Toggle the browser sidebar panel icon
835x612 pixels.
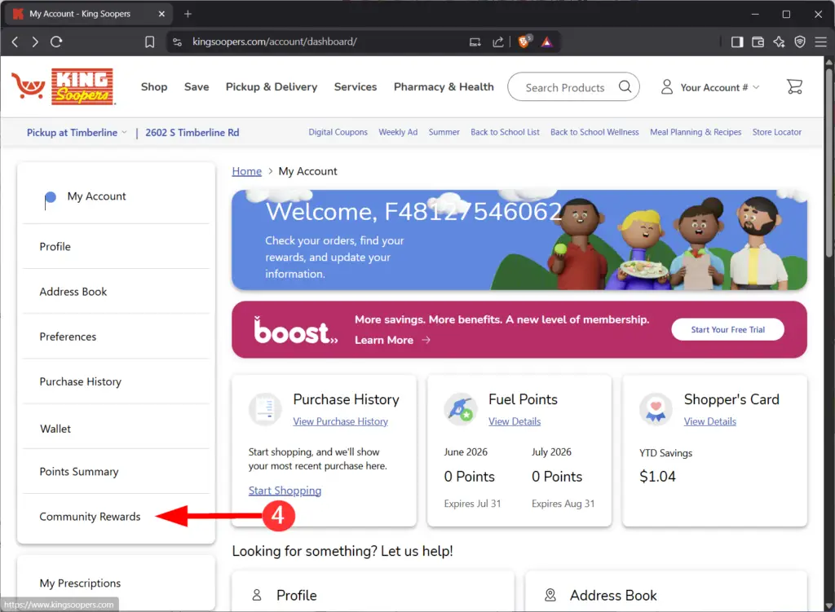click(737, 42)
